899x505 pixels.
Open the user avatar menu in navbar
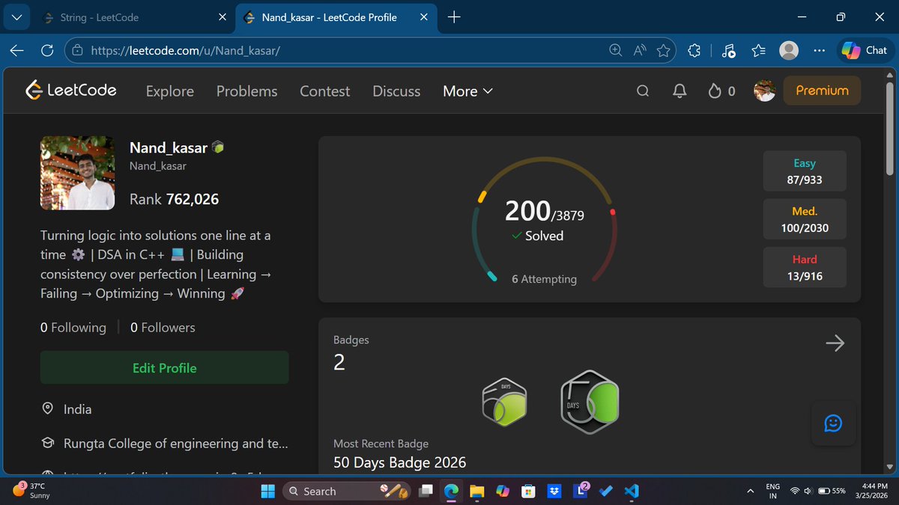pos(764,91)
